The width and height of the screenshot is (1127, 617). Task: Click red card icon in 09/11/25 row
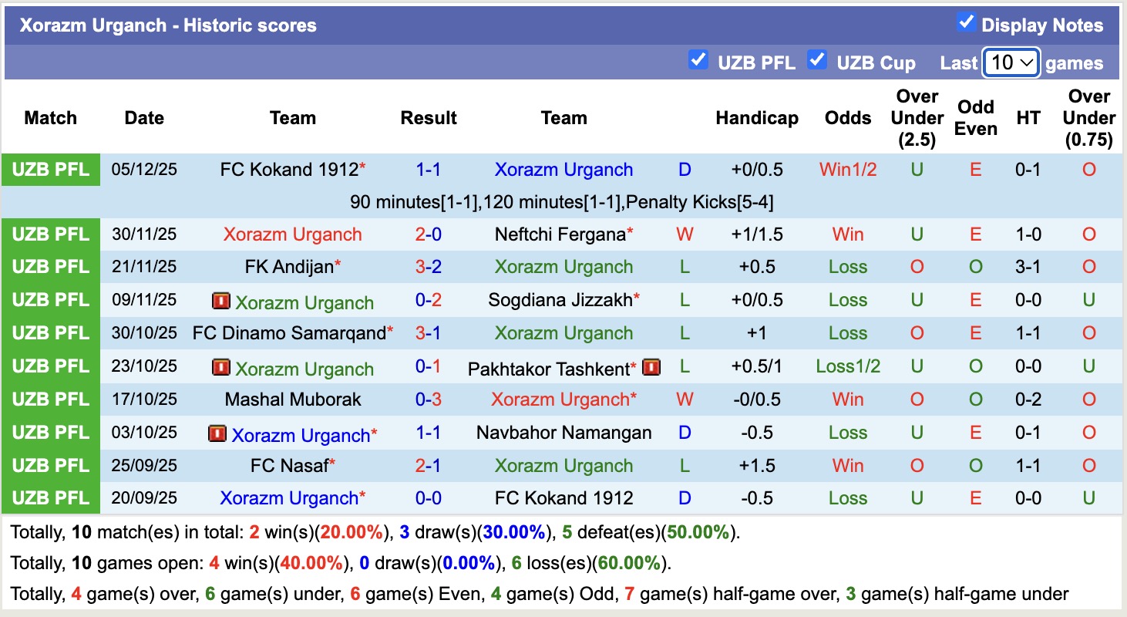(221, 301)
